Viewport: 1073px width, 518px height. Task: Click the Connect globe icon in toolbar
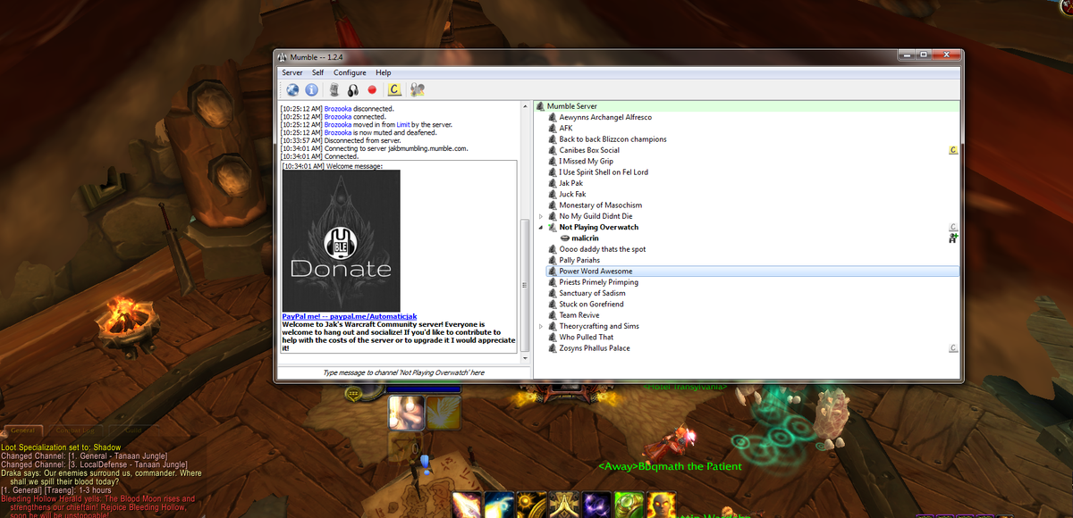click(x=292, y=89)
